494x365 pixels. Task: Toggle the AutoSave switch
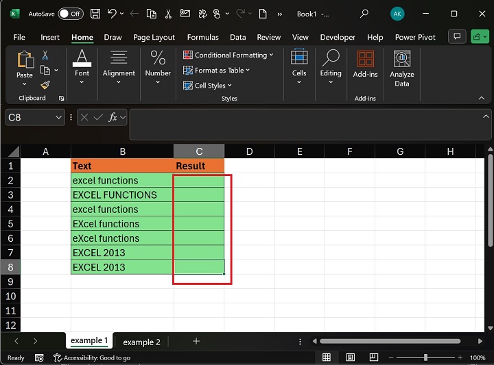click(71, 14)
